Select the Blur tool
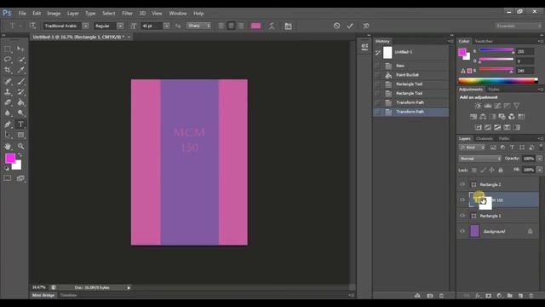This screenshot has height=307, width=545. pos(8,113)
